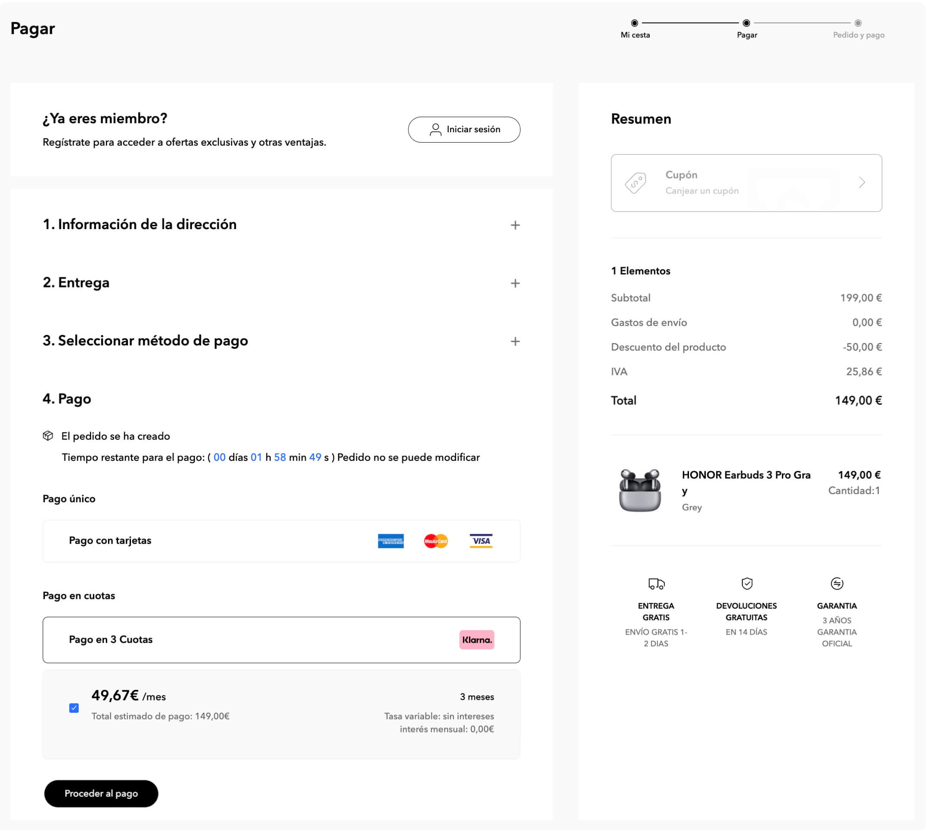928x830 pixels.
Task: Open HONOR Earbuds 3 Pro product thumbnail
Action: click(640, 490)
